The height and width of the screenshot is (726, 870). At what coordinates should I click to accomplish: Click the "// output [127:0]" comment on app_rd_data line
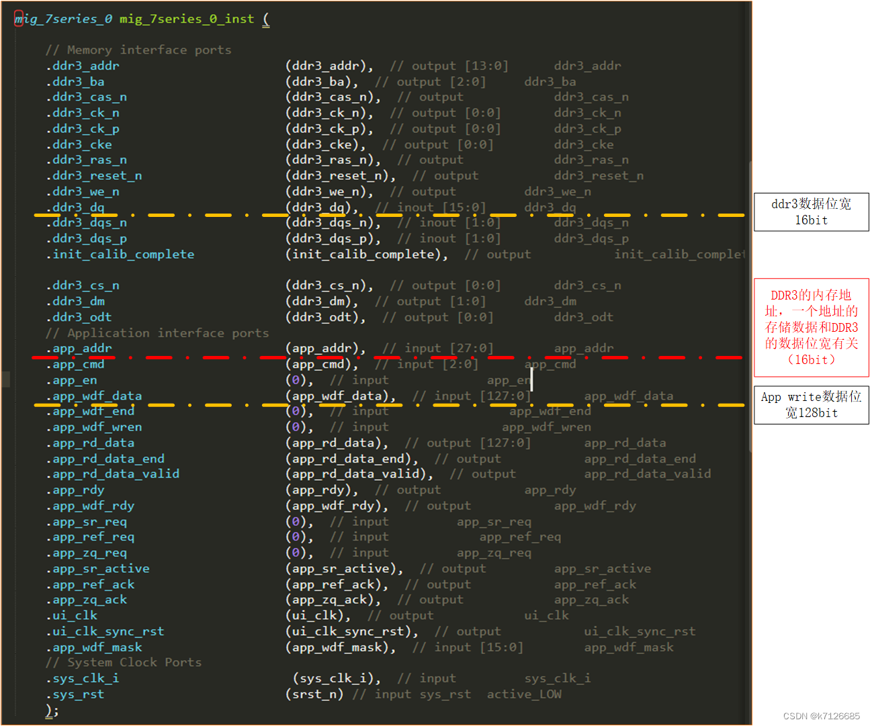(468, 443)
